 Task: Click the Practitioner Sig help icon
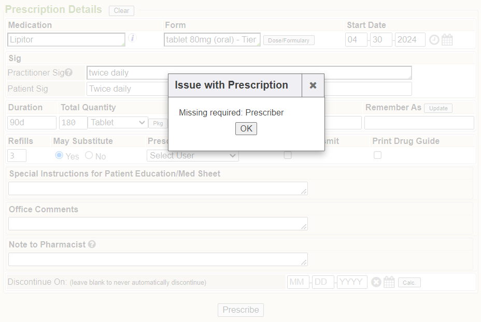(x=68, y=72)
